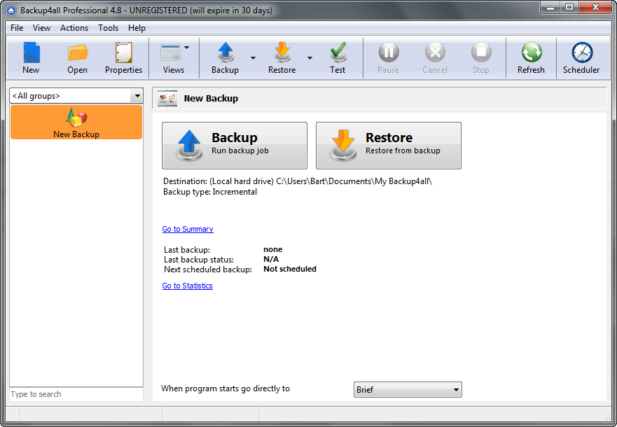The height and width of the screenshot is (427, 617).
Task: Click When program starts go directly to label
Action: coord(226,388)
